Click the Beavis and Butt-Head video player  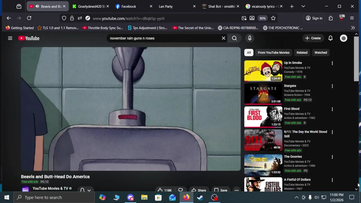pyautogui.click(x=131, y=109)
